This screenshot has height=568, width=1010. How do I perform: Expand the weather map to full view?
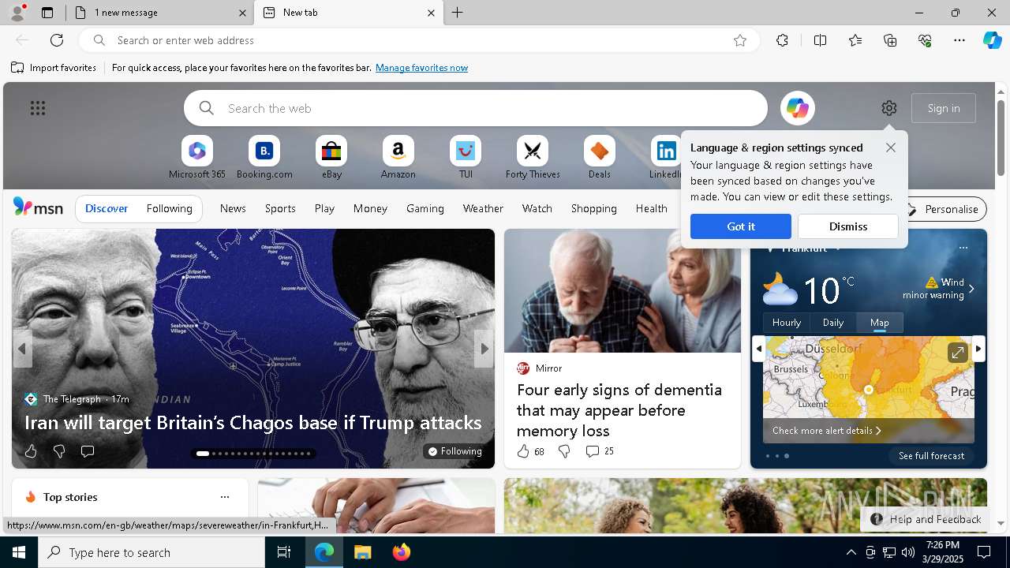[x=957, y=353]
